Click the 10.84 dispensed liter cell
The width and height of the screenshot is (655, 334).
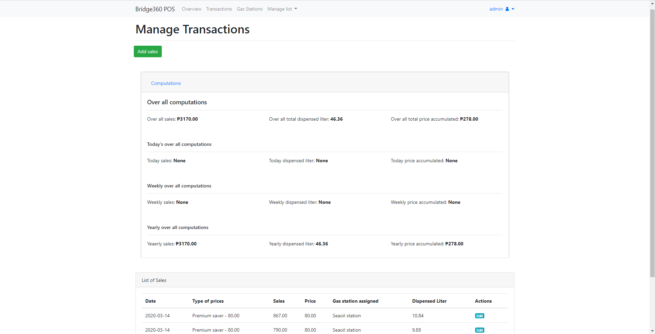point(418,316)
